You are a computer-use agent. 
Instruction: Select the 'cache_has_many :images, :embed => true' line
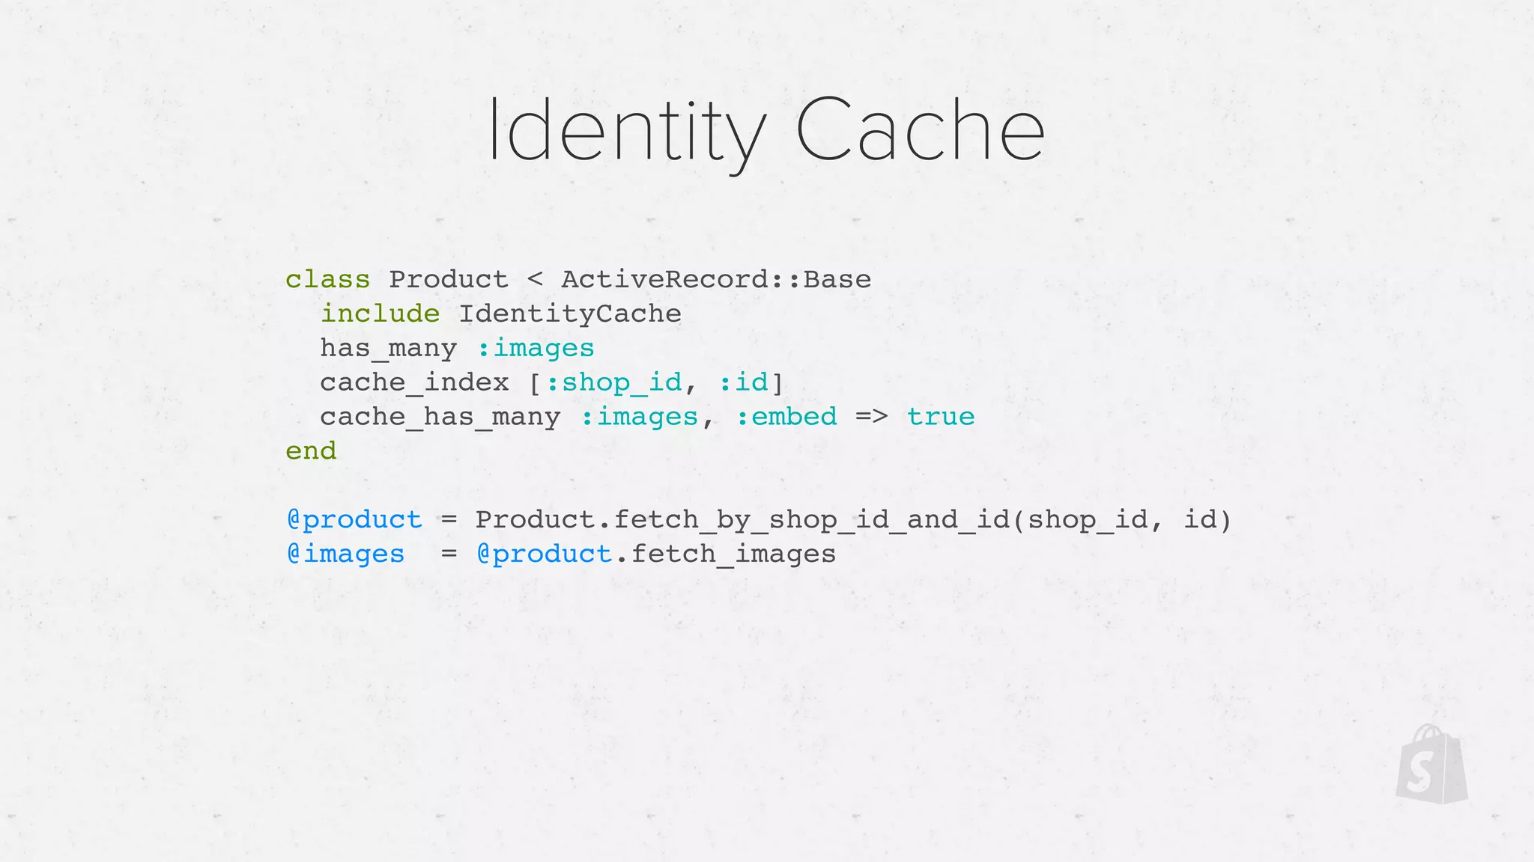pyautogui.click(x=648, y=418)
